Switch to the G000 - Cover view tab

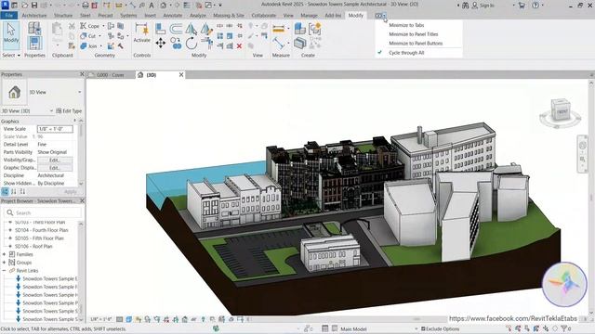111,75
